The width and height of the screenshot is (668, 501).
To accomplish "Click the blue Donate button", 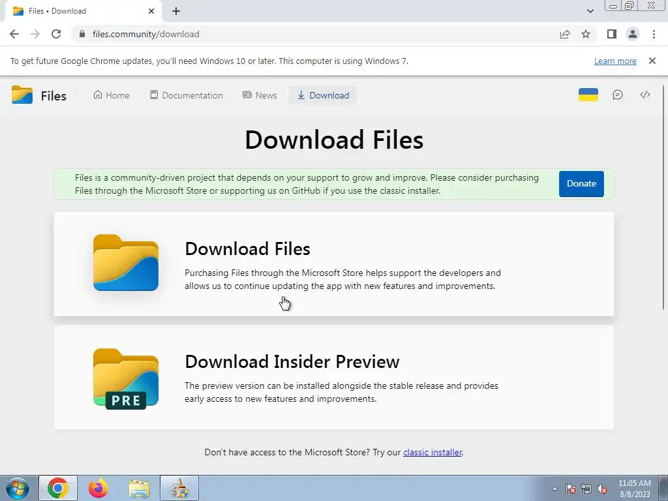I will click(581, 183).
